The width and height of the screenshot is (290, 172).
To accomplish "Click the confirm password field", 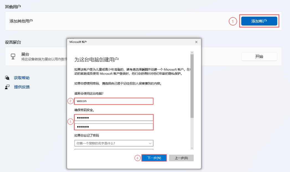I will pyautogui.click(x=114, y=127).
